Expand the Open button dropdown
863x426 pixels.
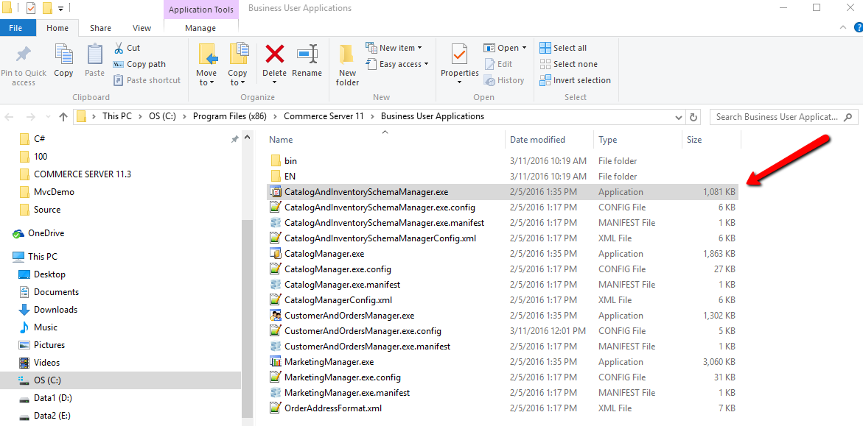pyautogui.click(x=524, y=48)
